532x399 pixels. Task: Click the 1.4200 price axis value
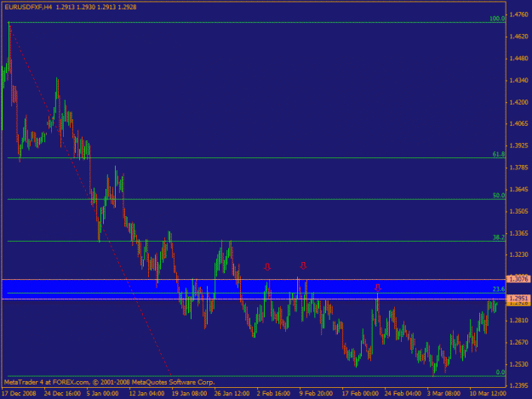pos(519,102)
